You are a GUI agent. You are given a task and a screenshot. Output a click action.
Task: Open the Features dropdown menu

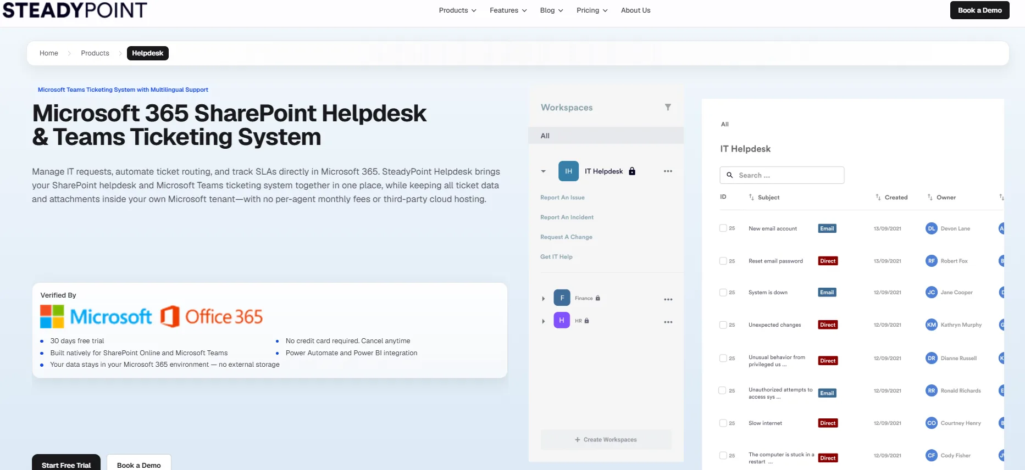click(508, 10)
